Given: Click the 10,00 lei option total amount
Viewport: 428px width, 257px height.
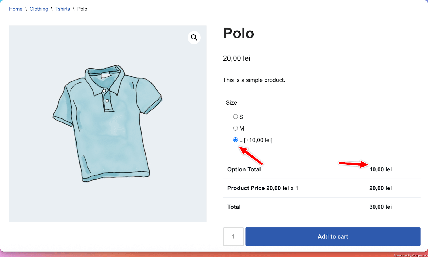Looking at the screenshot, I should (x=380, y=169).
